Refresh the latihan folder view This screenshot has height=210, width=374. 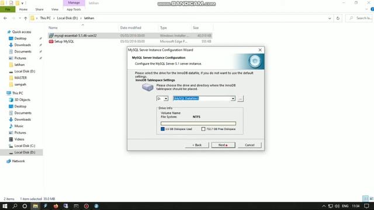338,18
